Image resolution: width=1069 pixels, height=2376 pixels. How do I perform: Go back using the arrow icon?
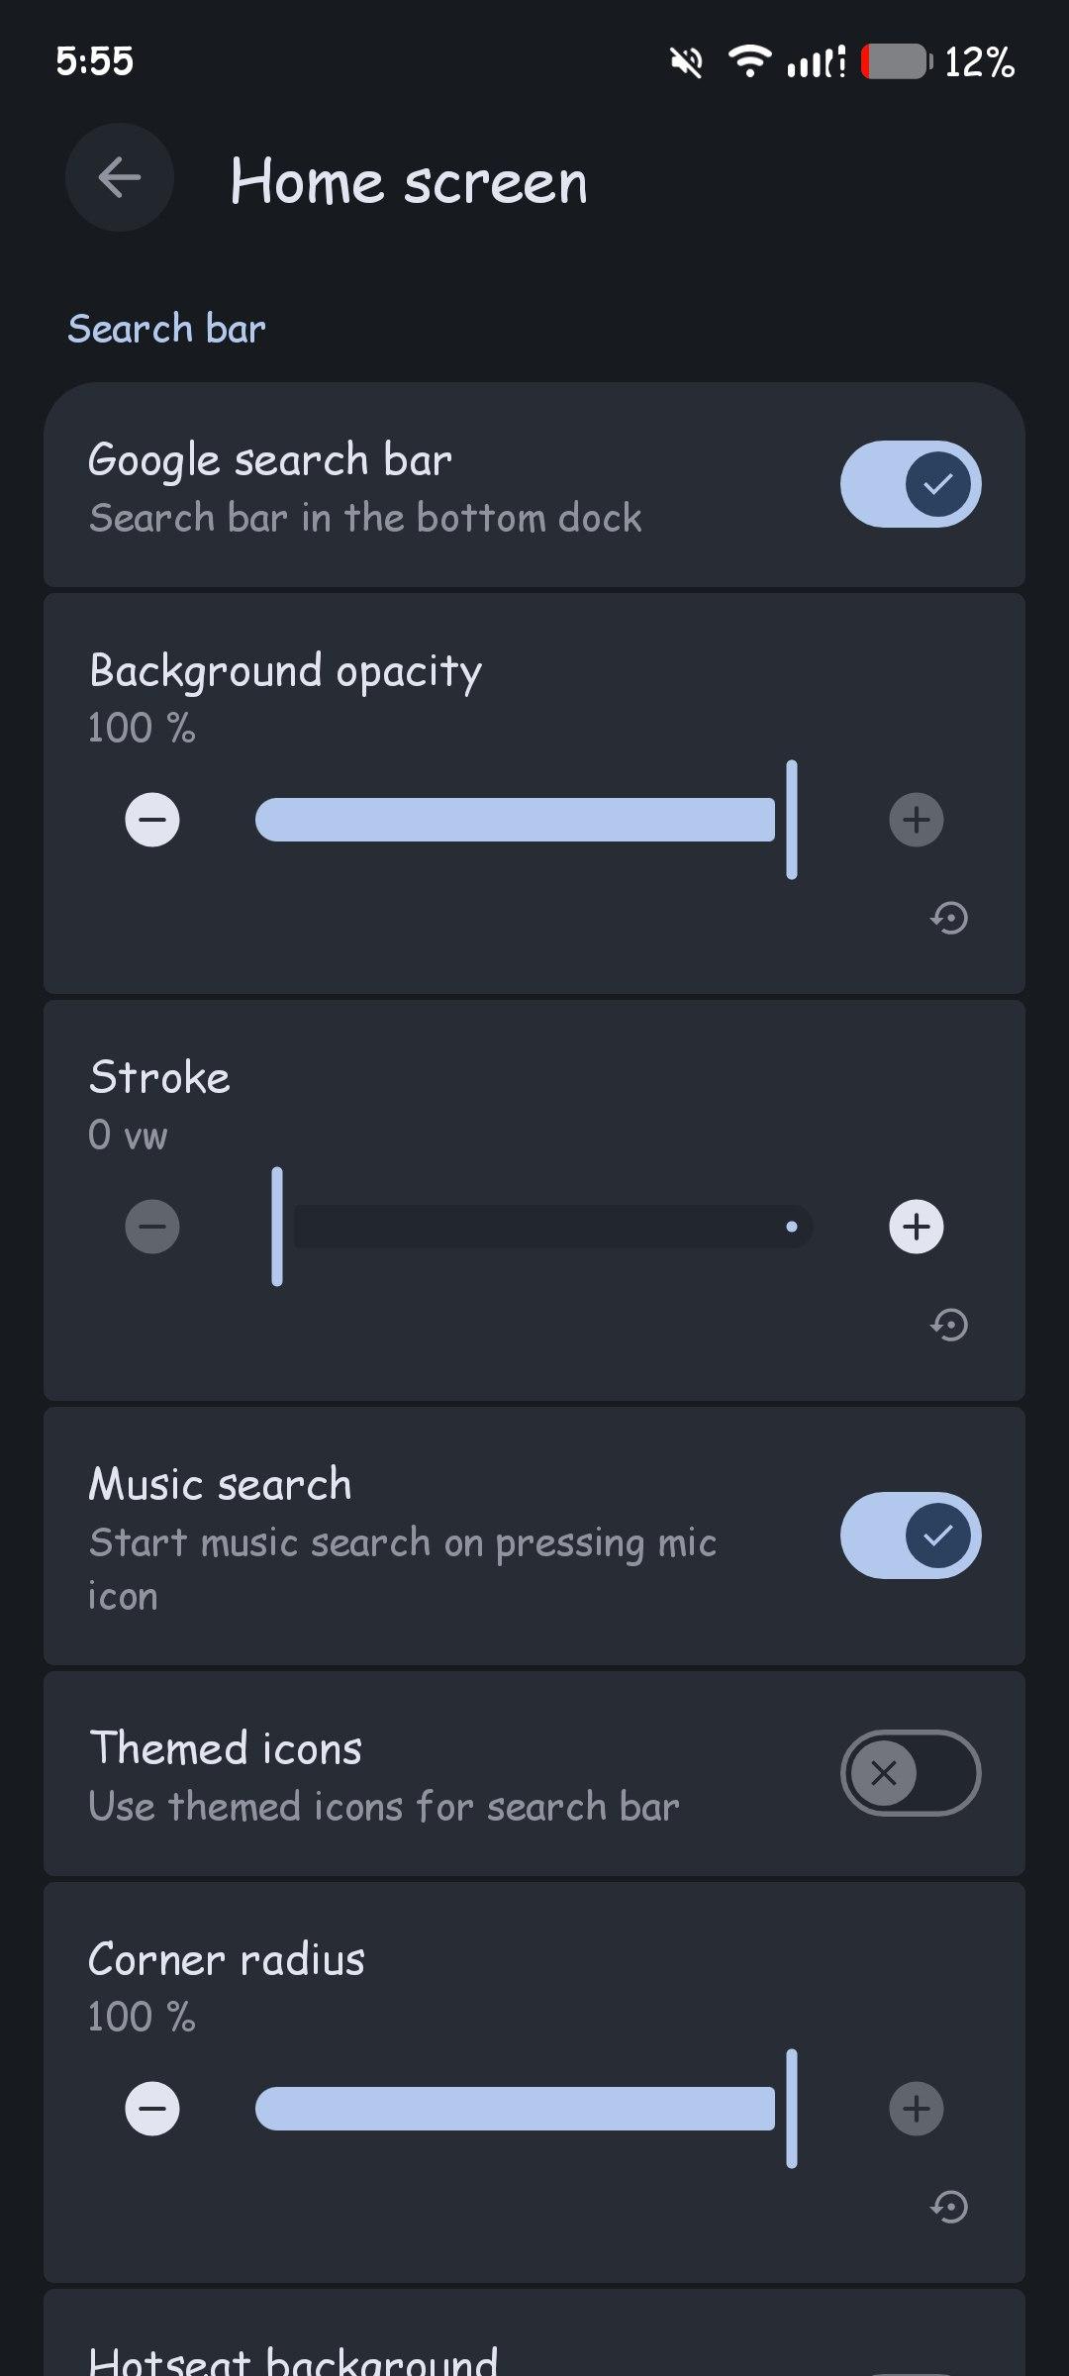point(120,178)
